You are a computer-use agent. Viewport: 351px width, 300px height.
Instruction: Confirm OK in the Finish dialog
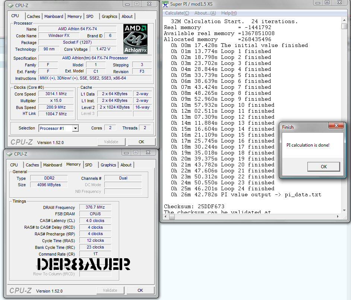[x=324, y=166]
